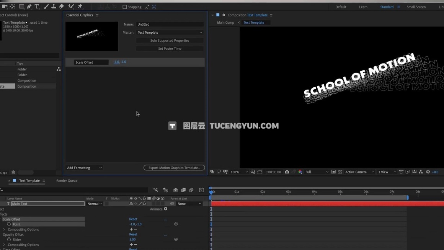Toggle Pixel Aspect Ratio Correction
This screenshot has width=444, height=250.
401,172
